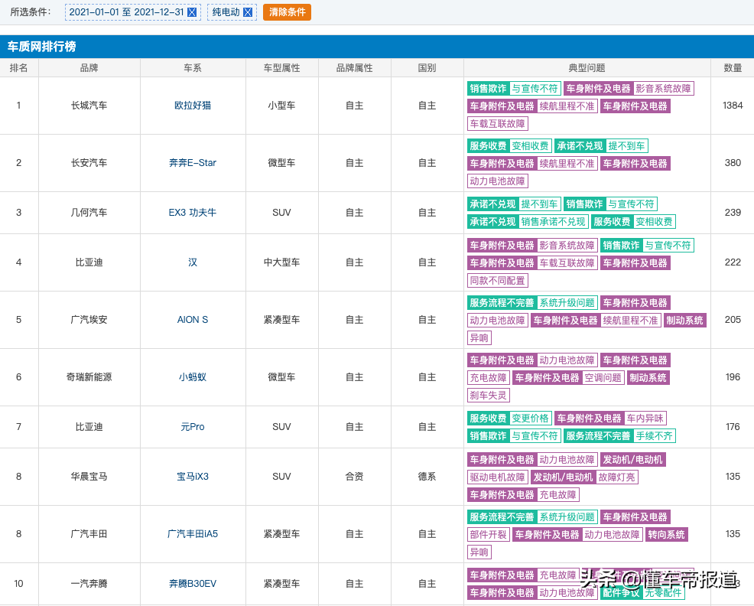Image resolution: width=754 pixels, height=606 pixels.
Task: Click the 长城汽车 brand cell
Action: (x=89, y=106)
